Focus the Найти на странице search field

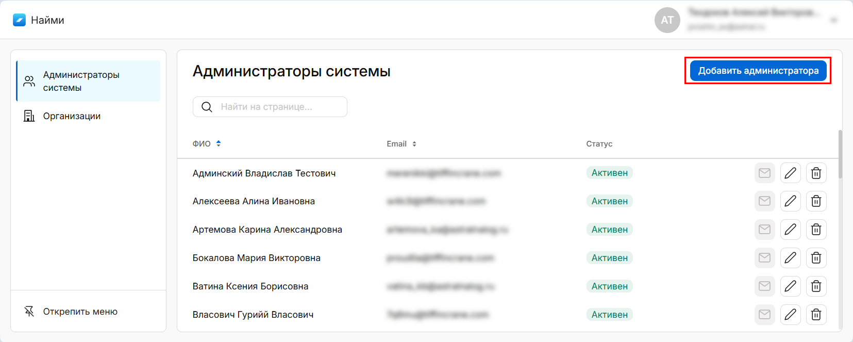(278, 107)
